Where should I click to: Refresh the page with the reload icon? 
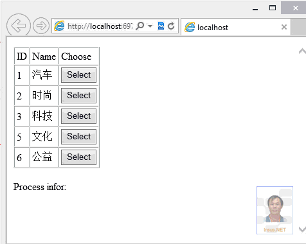171,26
